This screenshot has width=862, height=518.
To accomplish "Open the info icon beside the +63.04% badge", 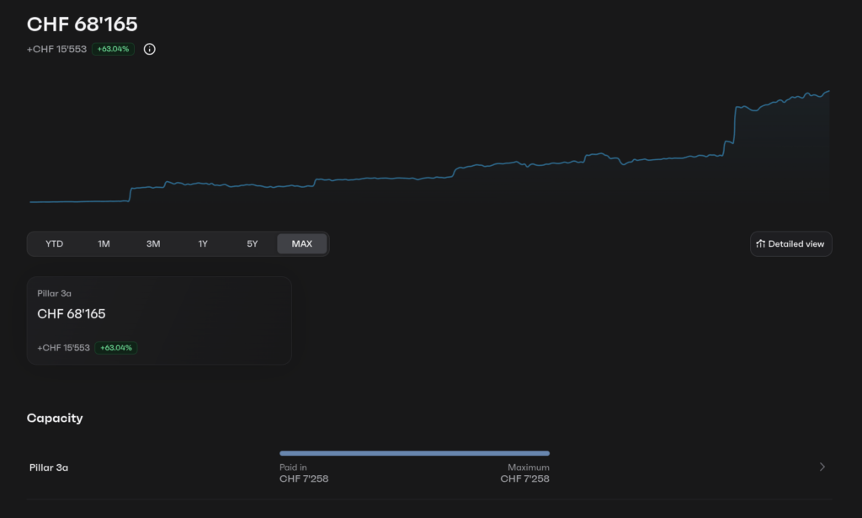I will pos(150,49).
